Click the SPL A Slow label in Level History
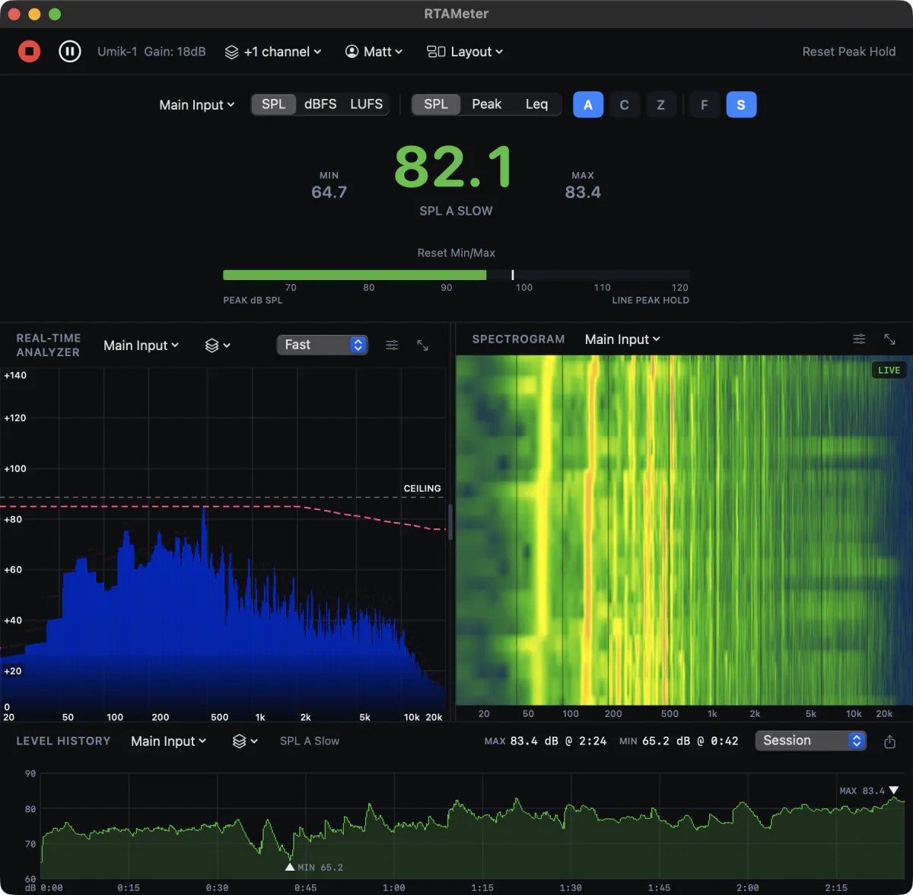Image resolution: width=913 pixels, height=895 pixels. (x=310, y=741)
